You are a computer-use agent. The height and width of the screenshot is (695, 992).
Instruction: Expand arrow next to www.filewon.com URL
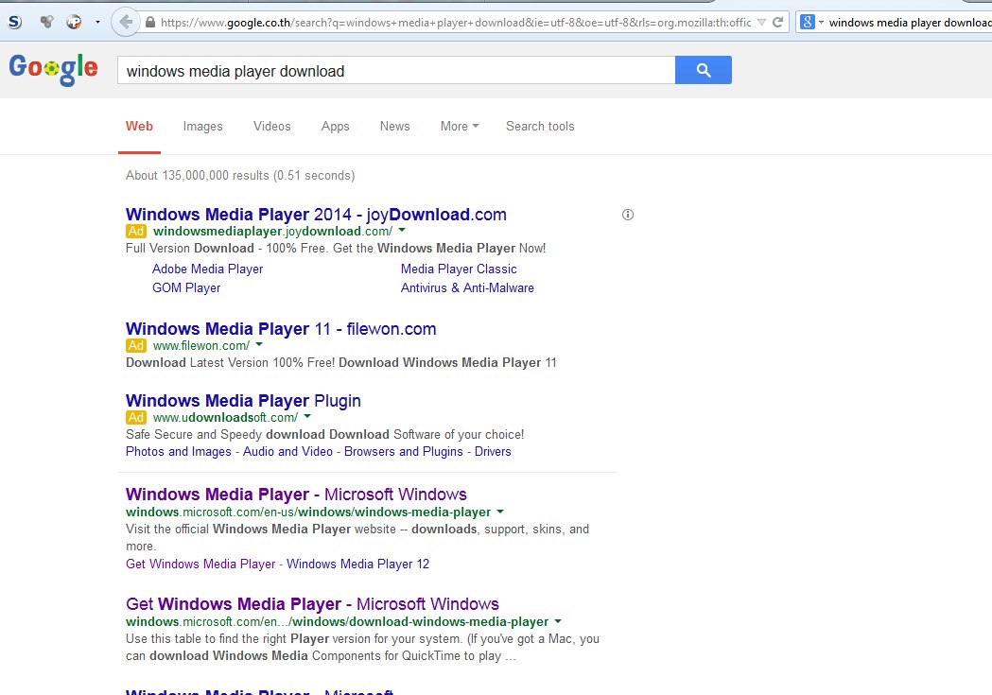point(259,344)
